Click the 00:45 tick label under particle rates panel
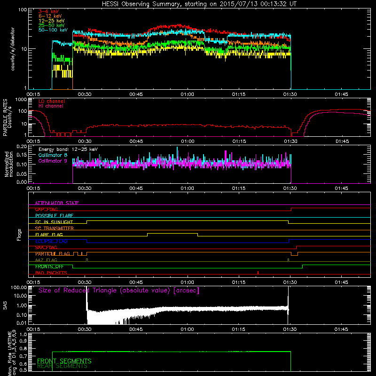Viewport: 376px width, 376px height. [x=136, y=141]
